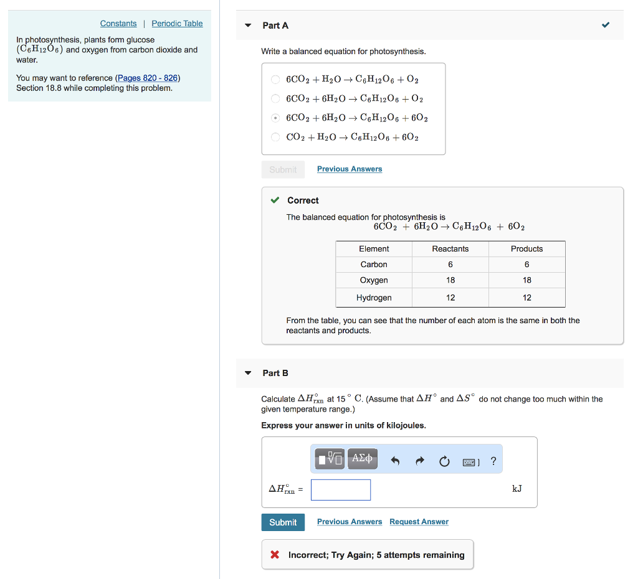
Task: Click the Request Answer link
Action: pyautogui.click(x=419, y=522)
